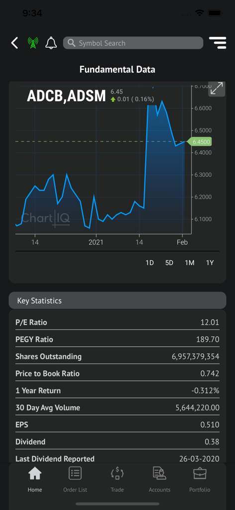
Task: Open the Portfolio tab
Action: tap(200, 480)
